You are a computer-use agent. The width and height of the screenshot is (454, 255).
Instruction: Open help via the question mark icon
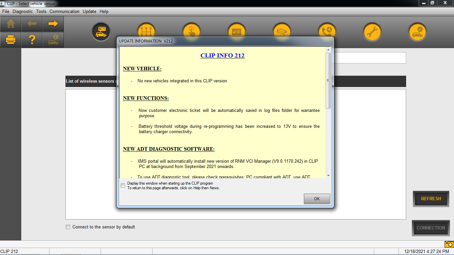tap(32, 40)
